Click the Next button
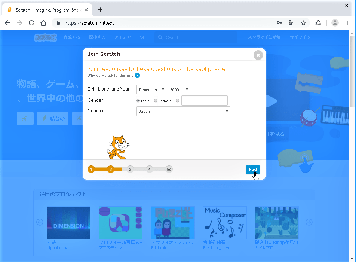356x262 pixels. (253, 170)
